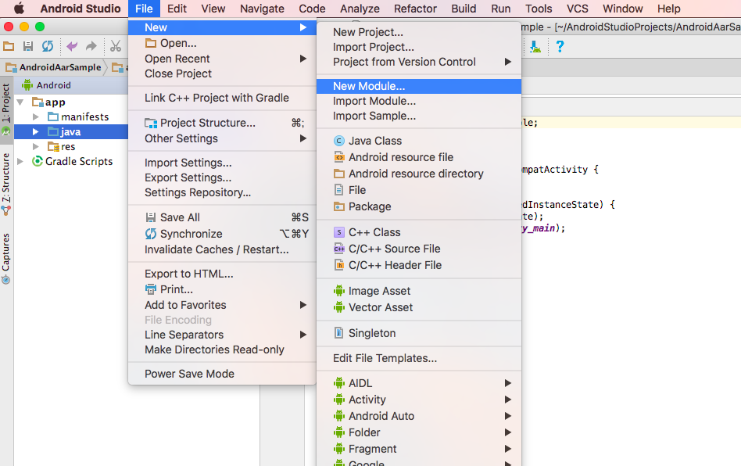The height and width of the screenshot is (466, 741).
Task: Open the Android Auto submenu
Action: [x=419, y=416]
